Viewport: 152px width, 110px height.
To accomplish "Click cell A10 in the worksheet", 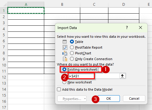I will click(x=26, y=65).
